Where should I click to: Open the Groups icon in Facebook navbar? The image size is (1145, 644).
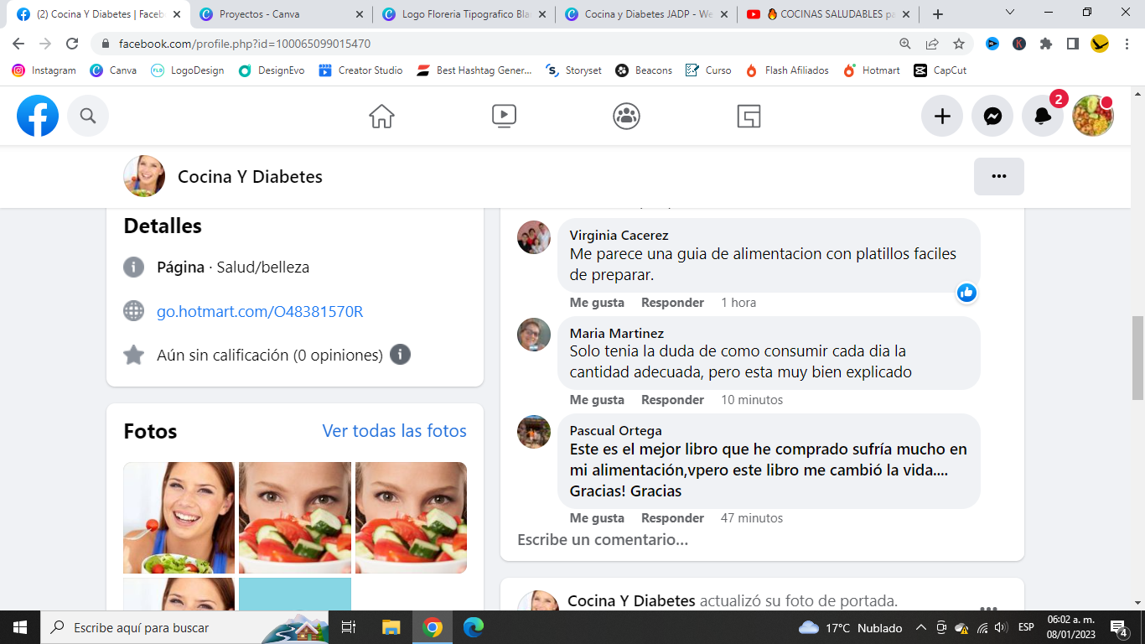coord(626,116)
